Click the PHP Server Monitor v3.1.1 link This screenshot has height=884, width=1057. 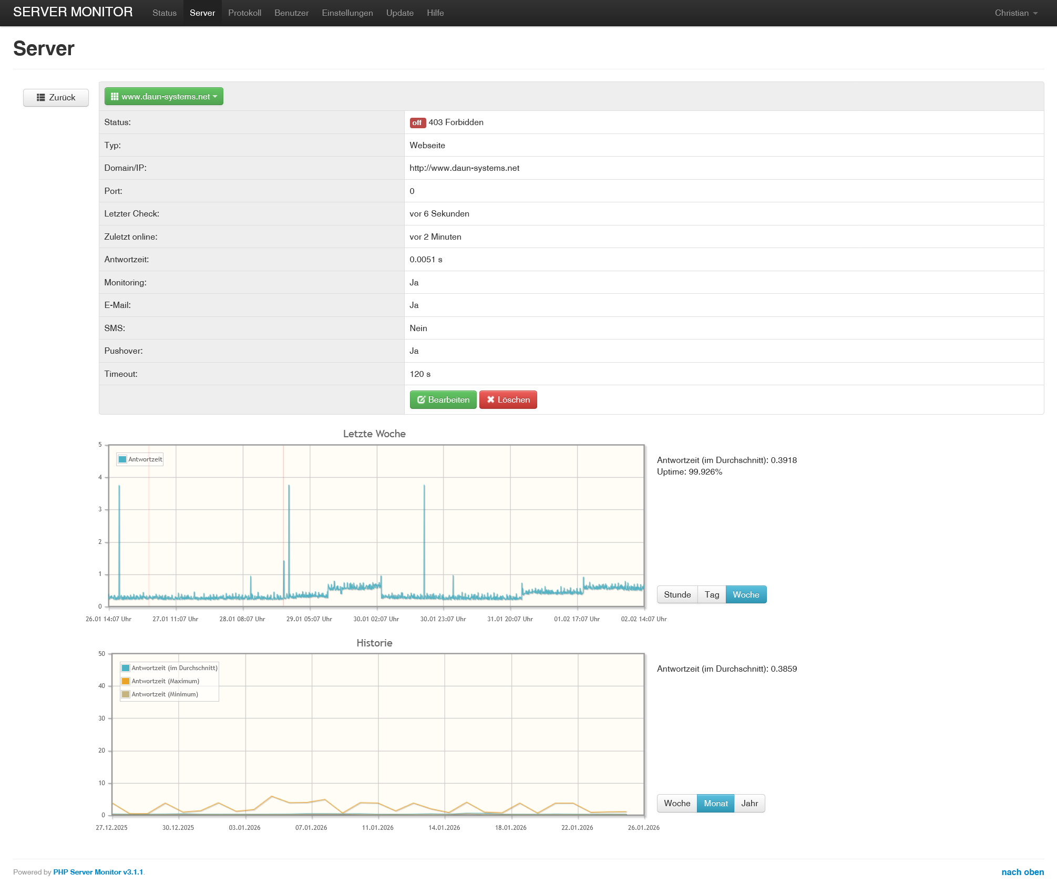coord(98,872)
